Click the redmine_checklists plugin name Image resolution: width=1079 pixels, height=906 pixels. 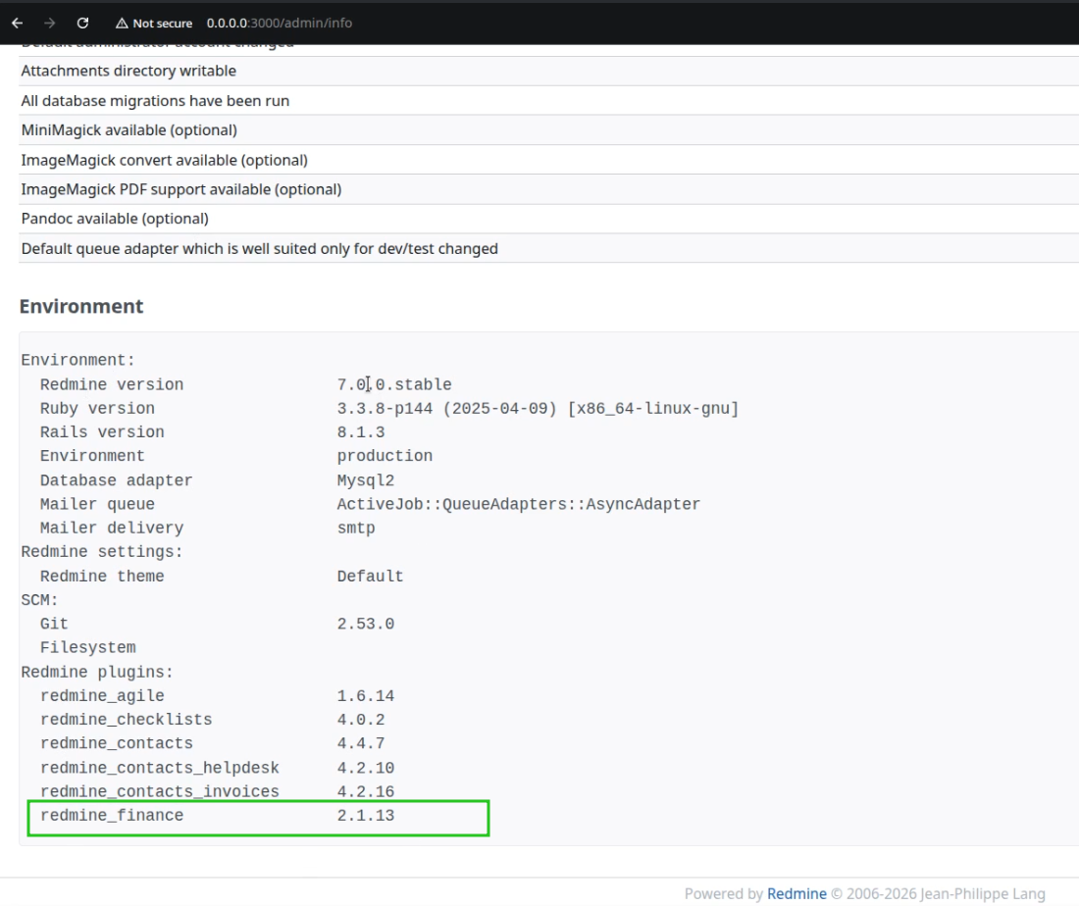[x=126, y=720]
